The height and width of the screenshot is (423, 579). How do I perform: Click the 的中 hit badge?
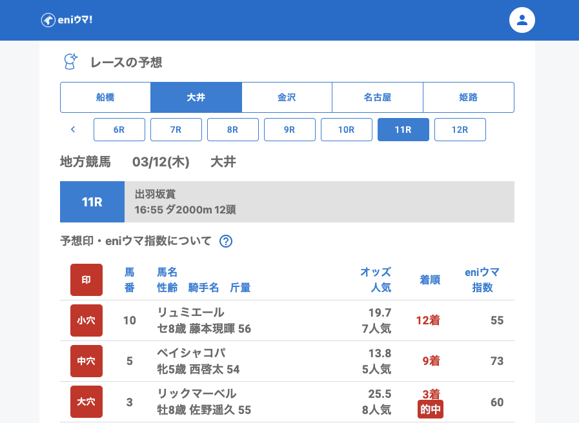[431, 409]
